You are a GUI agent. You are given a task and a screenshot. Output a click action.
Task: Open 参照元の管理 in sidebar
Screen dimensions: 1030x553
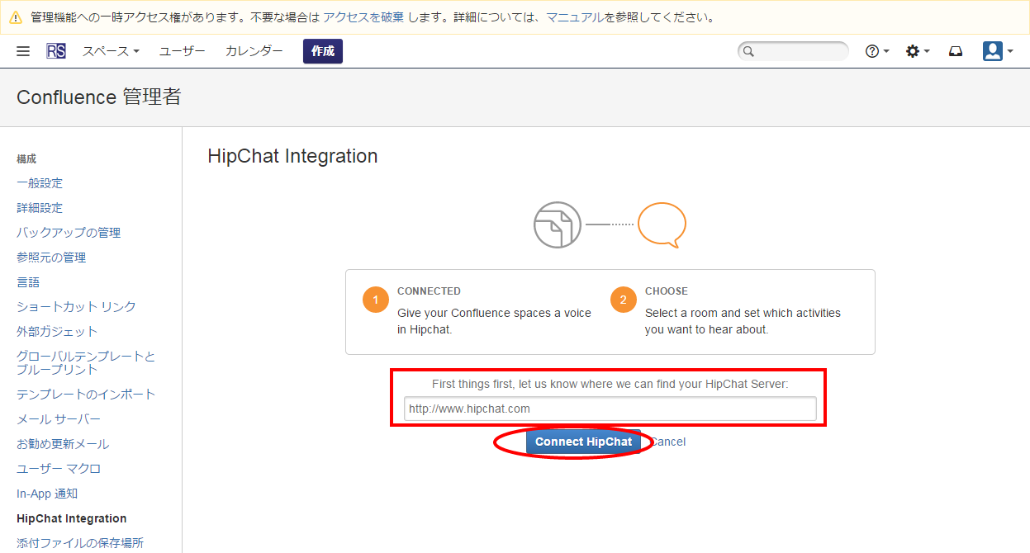point(51,258)
